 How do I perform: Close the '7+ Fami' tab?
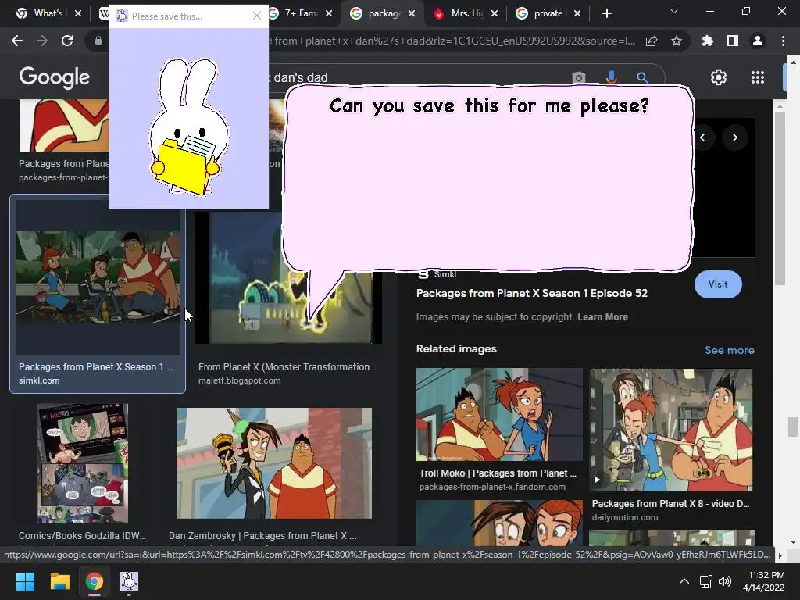point(329,14)
